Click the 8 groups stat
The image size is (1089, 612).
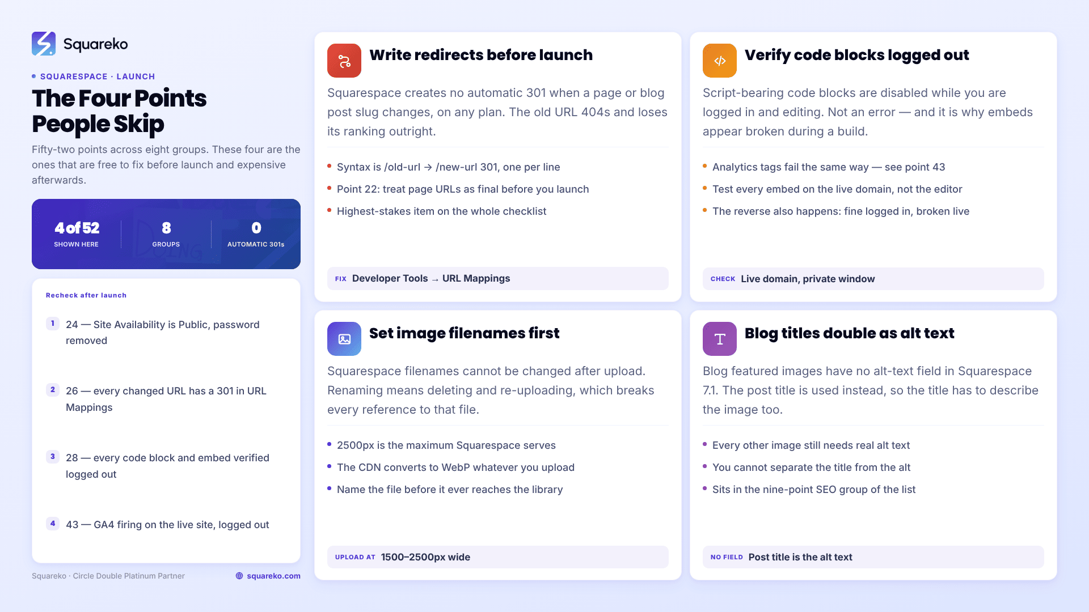(x=166, y=234)
